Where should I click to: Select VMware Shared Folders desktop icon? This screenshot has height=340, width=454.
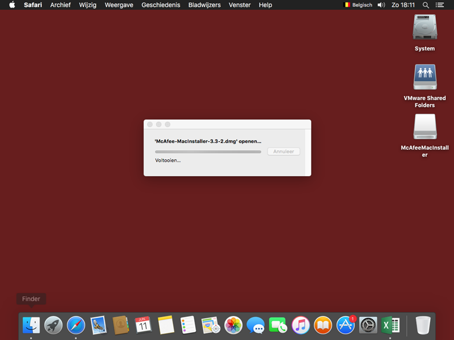[x=424, y=77]
